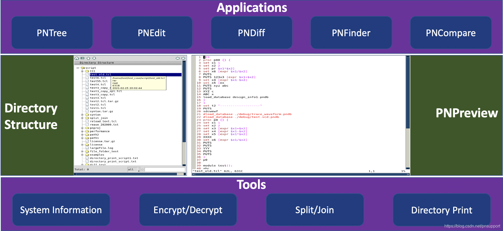503x231 pixels.
Task: Select the PNEdit application box
Action: tap(152, 33)
